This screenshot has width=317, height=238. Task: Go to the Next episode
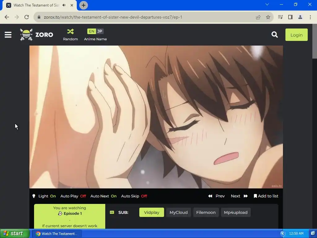tap(239, 196)
